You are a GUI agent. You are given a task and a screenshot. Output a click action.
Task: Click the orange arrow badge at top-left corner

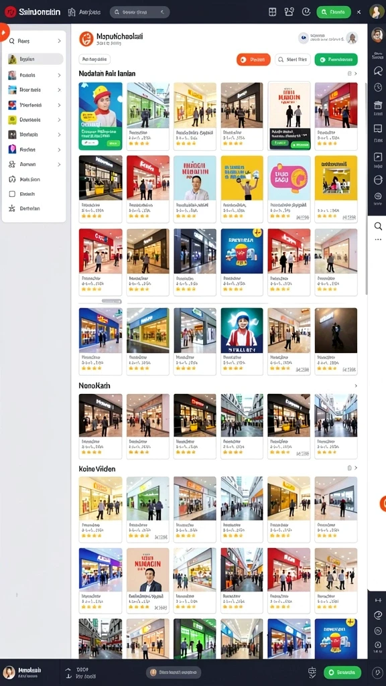(3, 33)
